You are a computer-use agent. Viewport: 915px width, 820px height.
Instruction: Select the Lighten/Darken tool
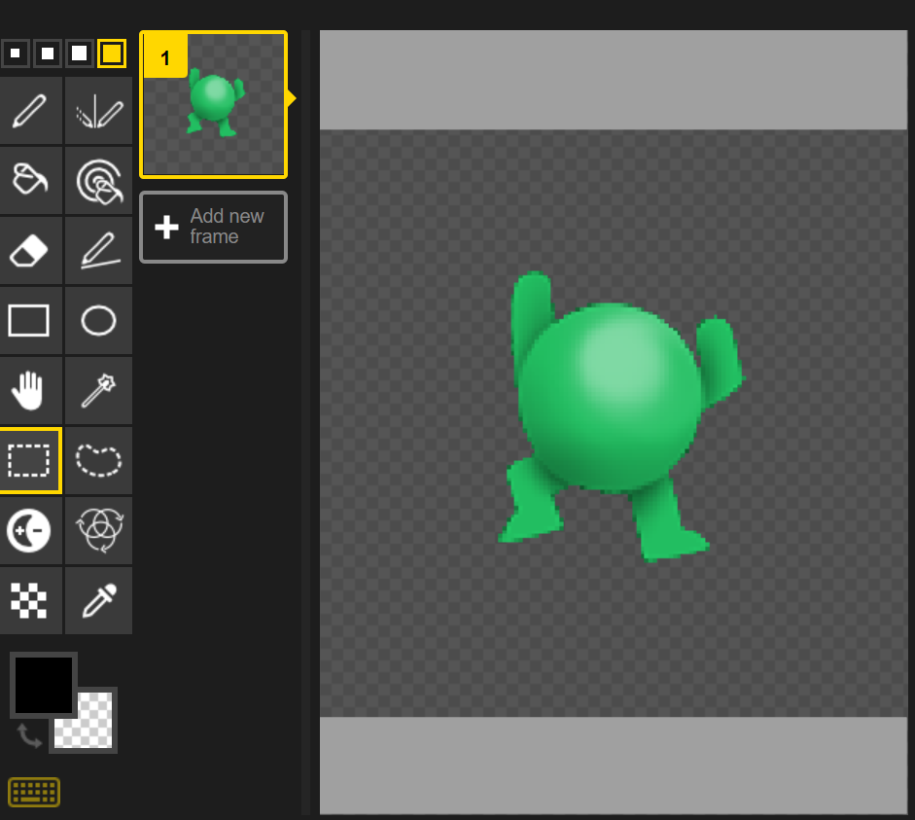pos(29,530)
